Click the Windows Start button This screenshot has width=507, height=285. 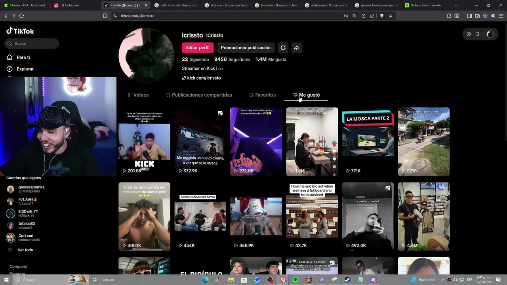pyautogui.click(x=6, y=280)
